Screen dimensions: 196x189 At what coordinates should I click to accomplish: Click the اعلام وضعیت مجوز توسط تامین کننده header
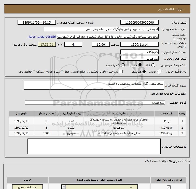click(99, 180)
